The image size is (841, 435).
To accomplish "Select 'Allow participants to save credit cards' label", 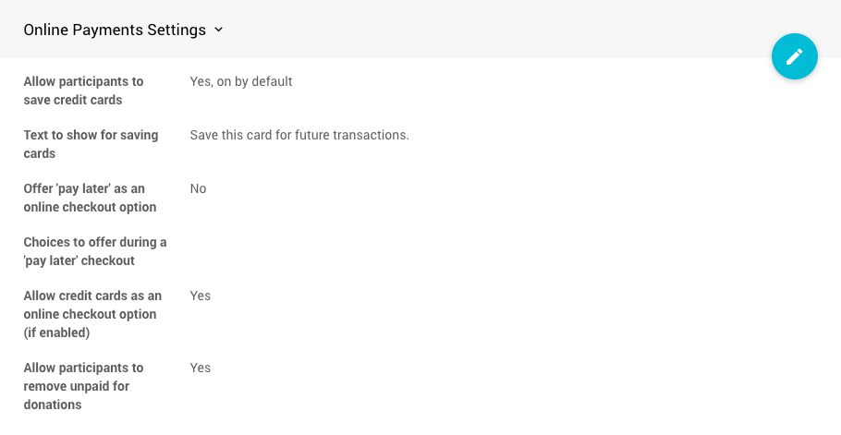I will click(84, 91).
